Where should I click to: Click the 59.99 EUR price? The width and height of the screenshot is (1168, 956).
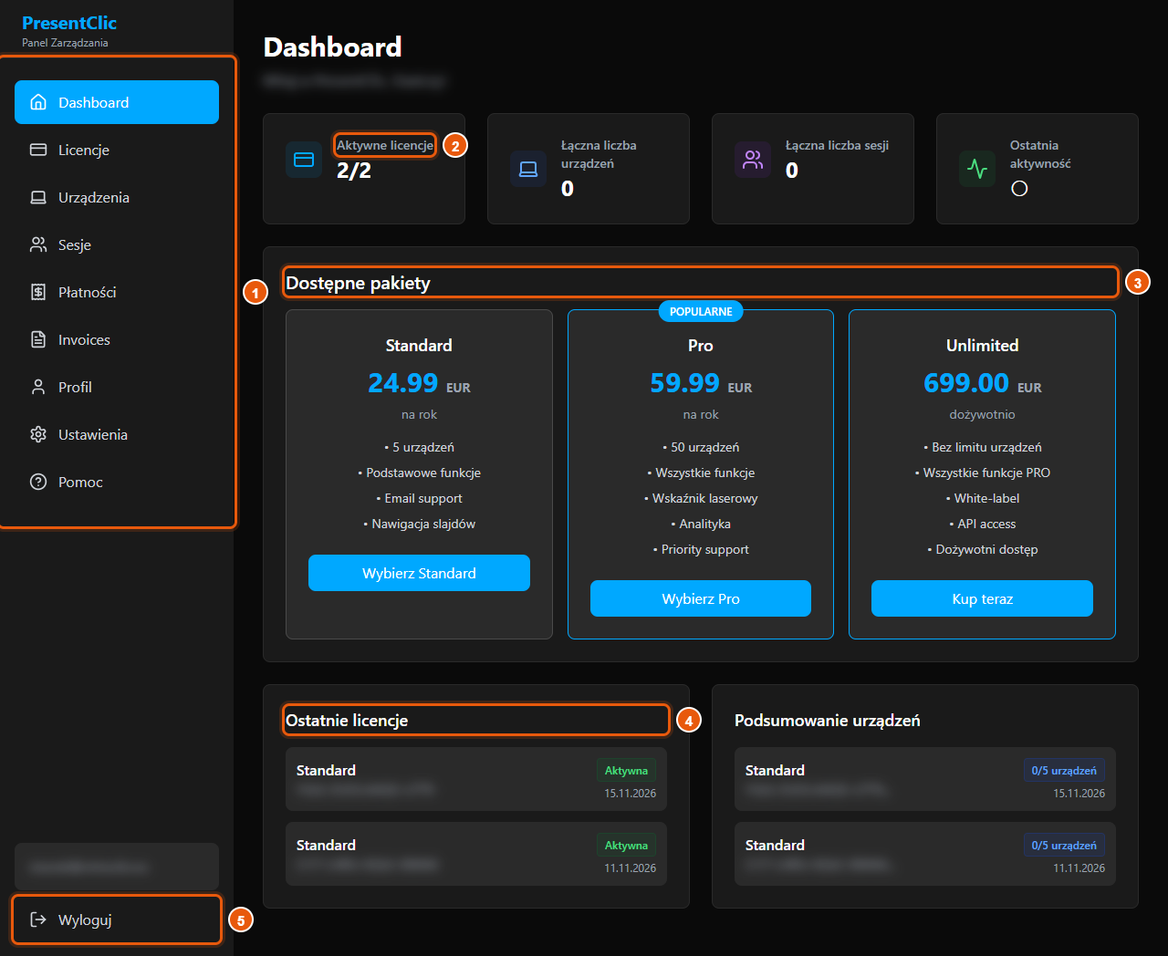701,383
